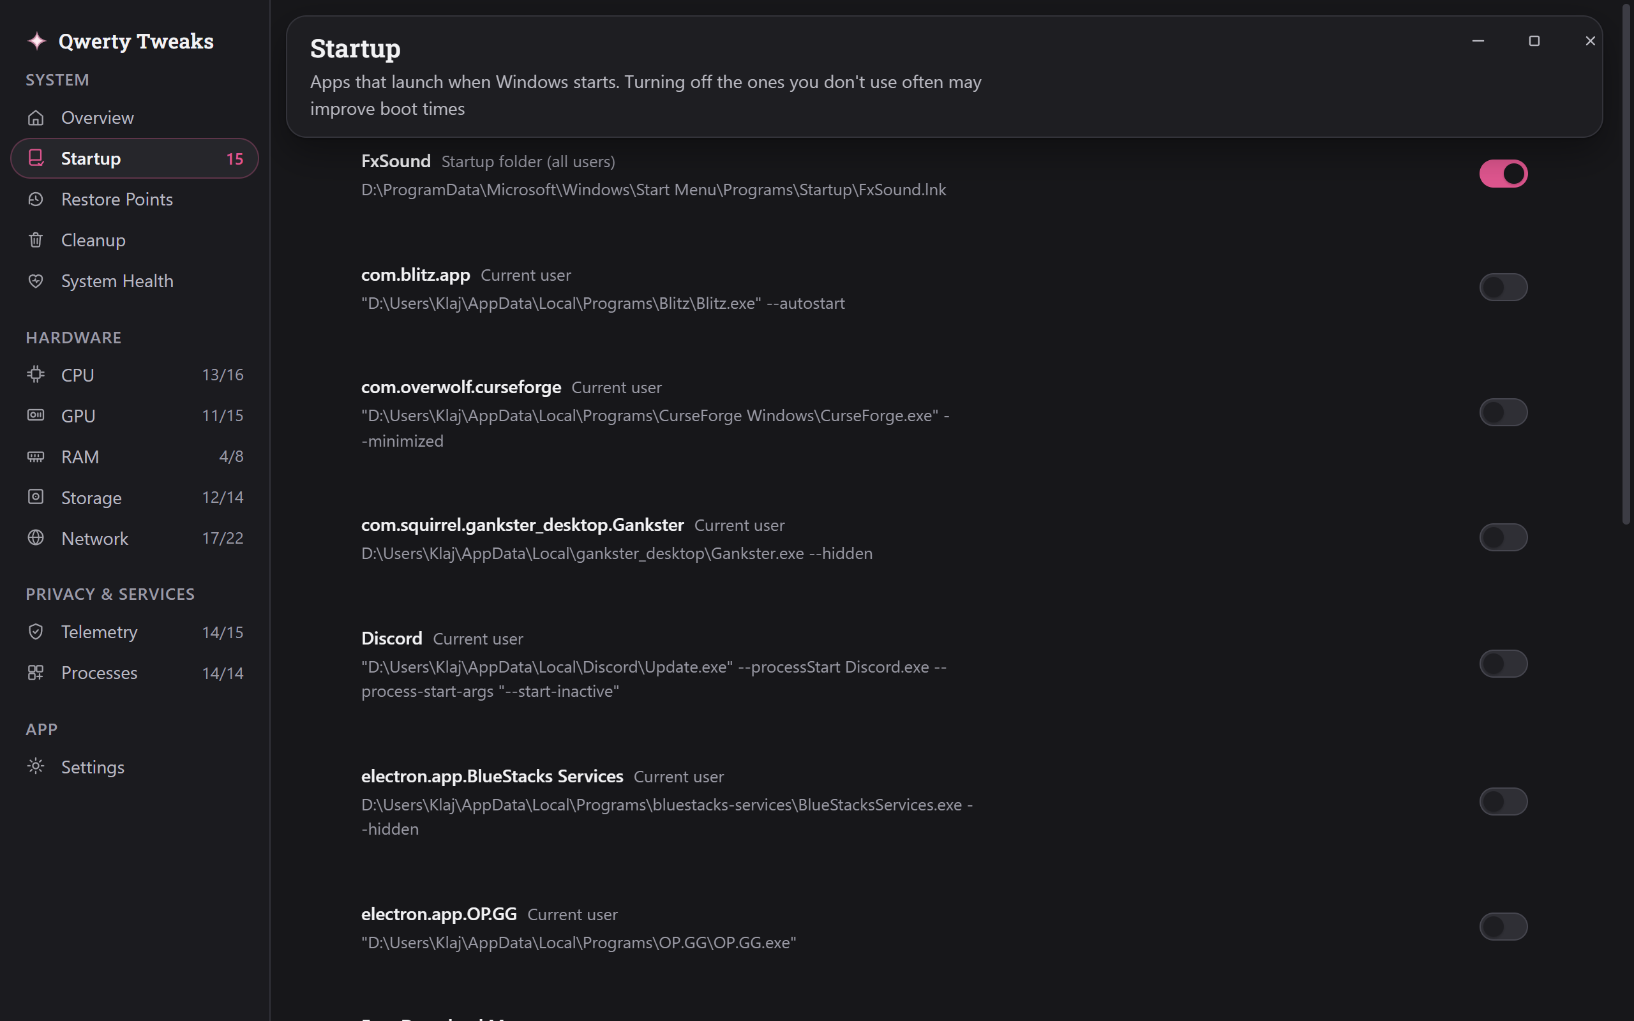Image resolution: width=1634 pixels, height=1021 pixels.
Task: Click the Processes 14/14 counter
Action: (223, 673)
